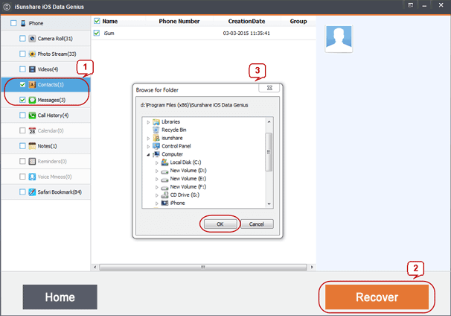Expand the iPhone node in folder tree
The height and width of the screenshot is (316, 451).
pos(157,203)
